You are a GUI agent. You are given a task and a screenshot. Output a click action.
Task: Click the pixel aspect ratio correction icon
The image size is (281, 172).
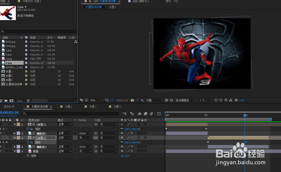(x=216, y=100)
